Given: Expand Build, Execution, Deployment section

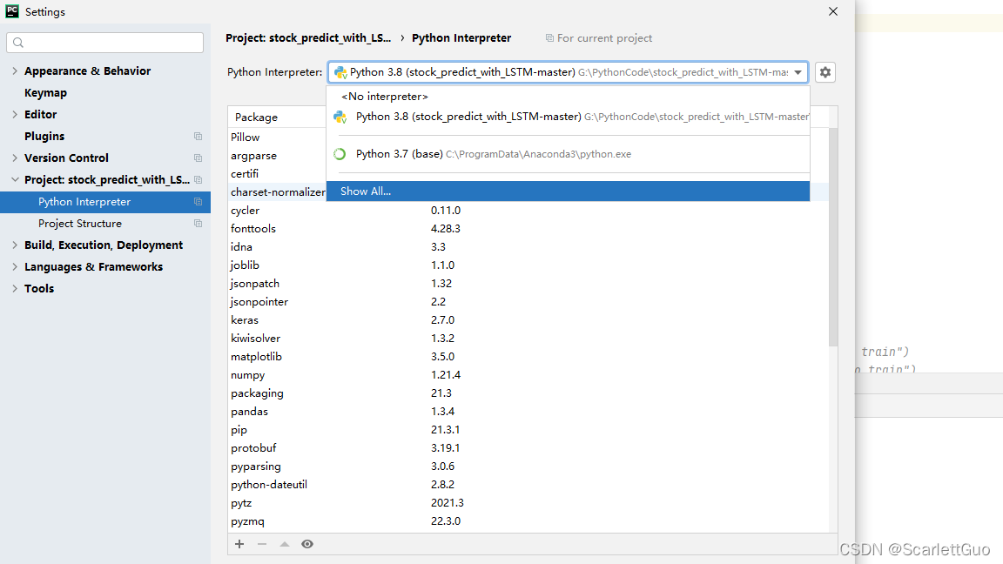Looking at the screenshot, I should [15, 245].
